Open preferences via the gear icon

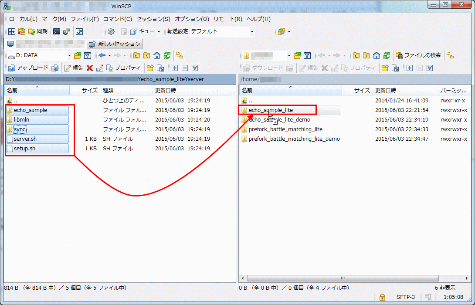pos(111,31)
